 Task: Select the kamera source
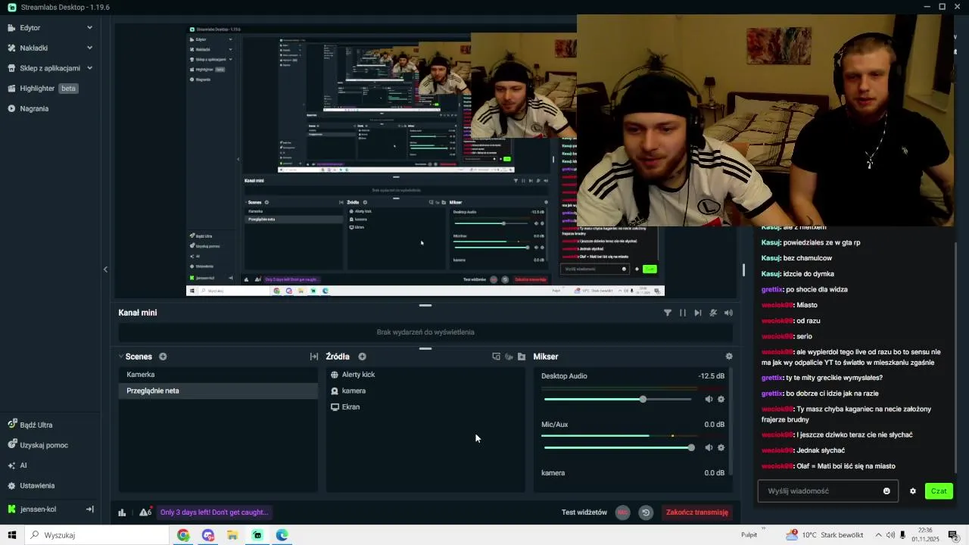pyautogui.click(x=425, y=391)
